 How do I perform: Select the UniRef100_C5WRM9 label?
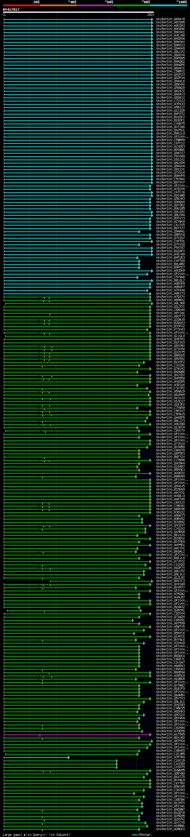pos(170,140)
